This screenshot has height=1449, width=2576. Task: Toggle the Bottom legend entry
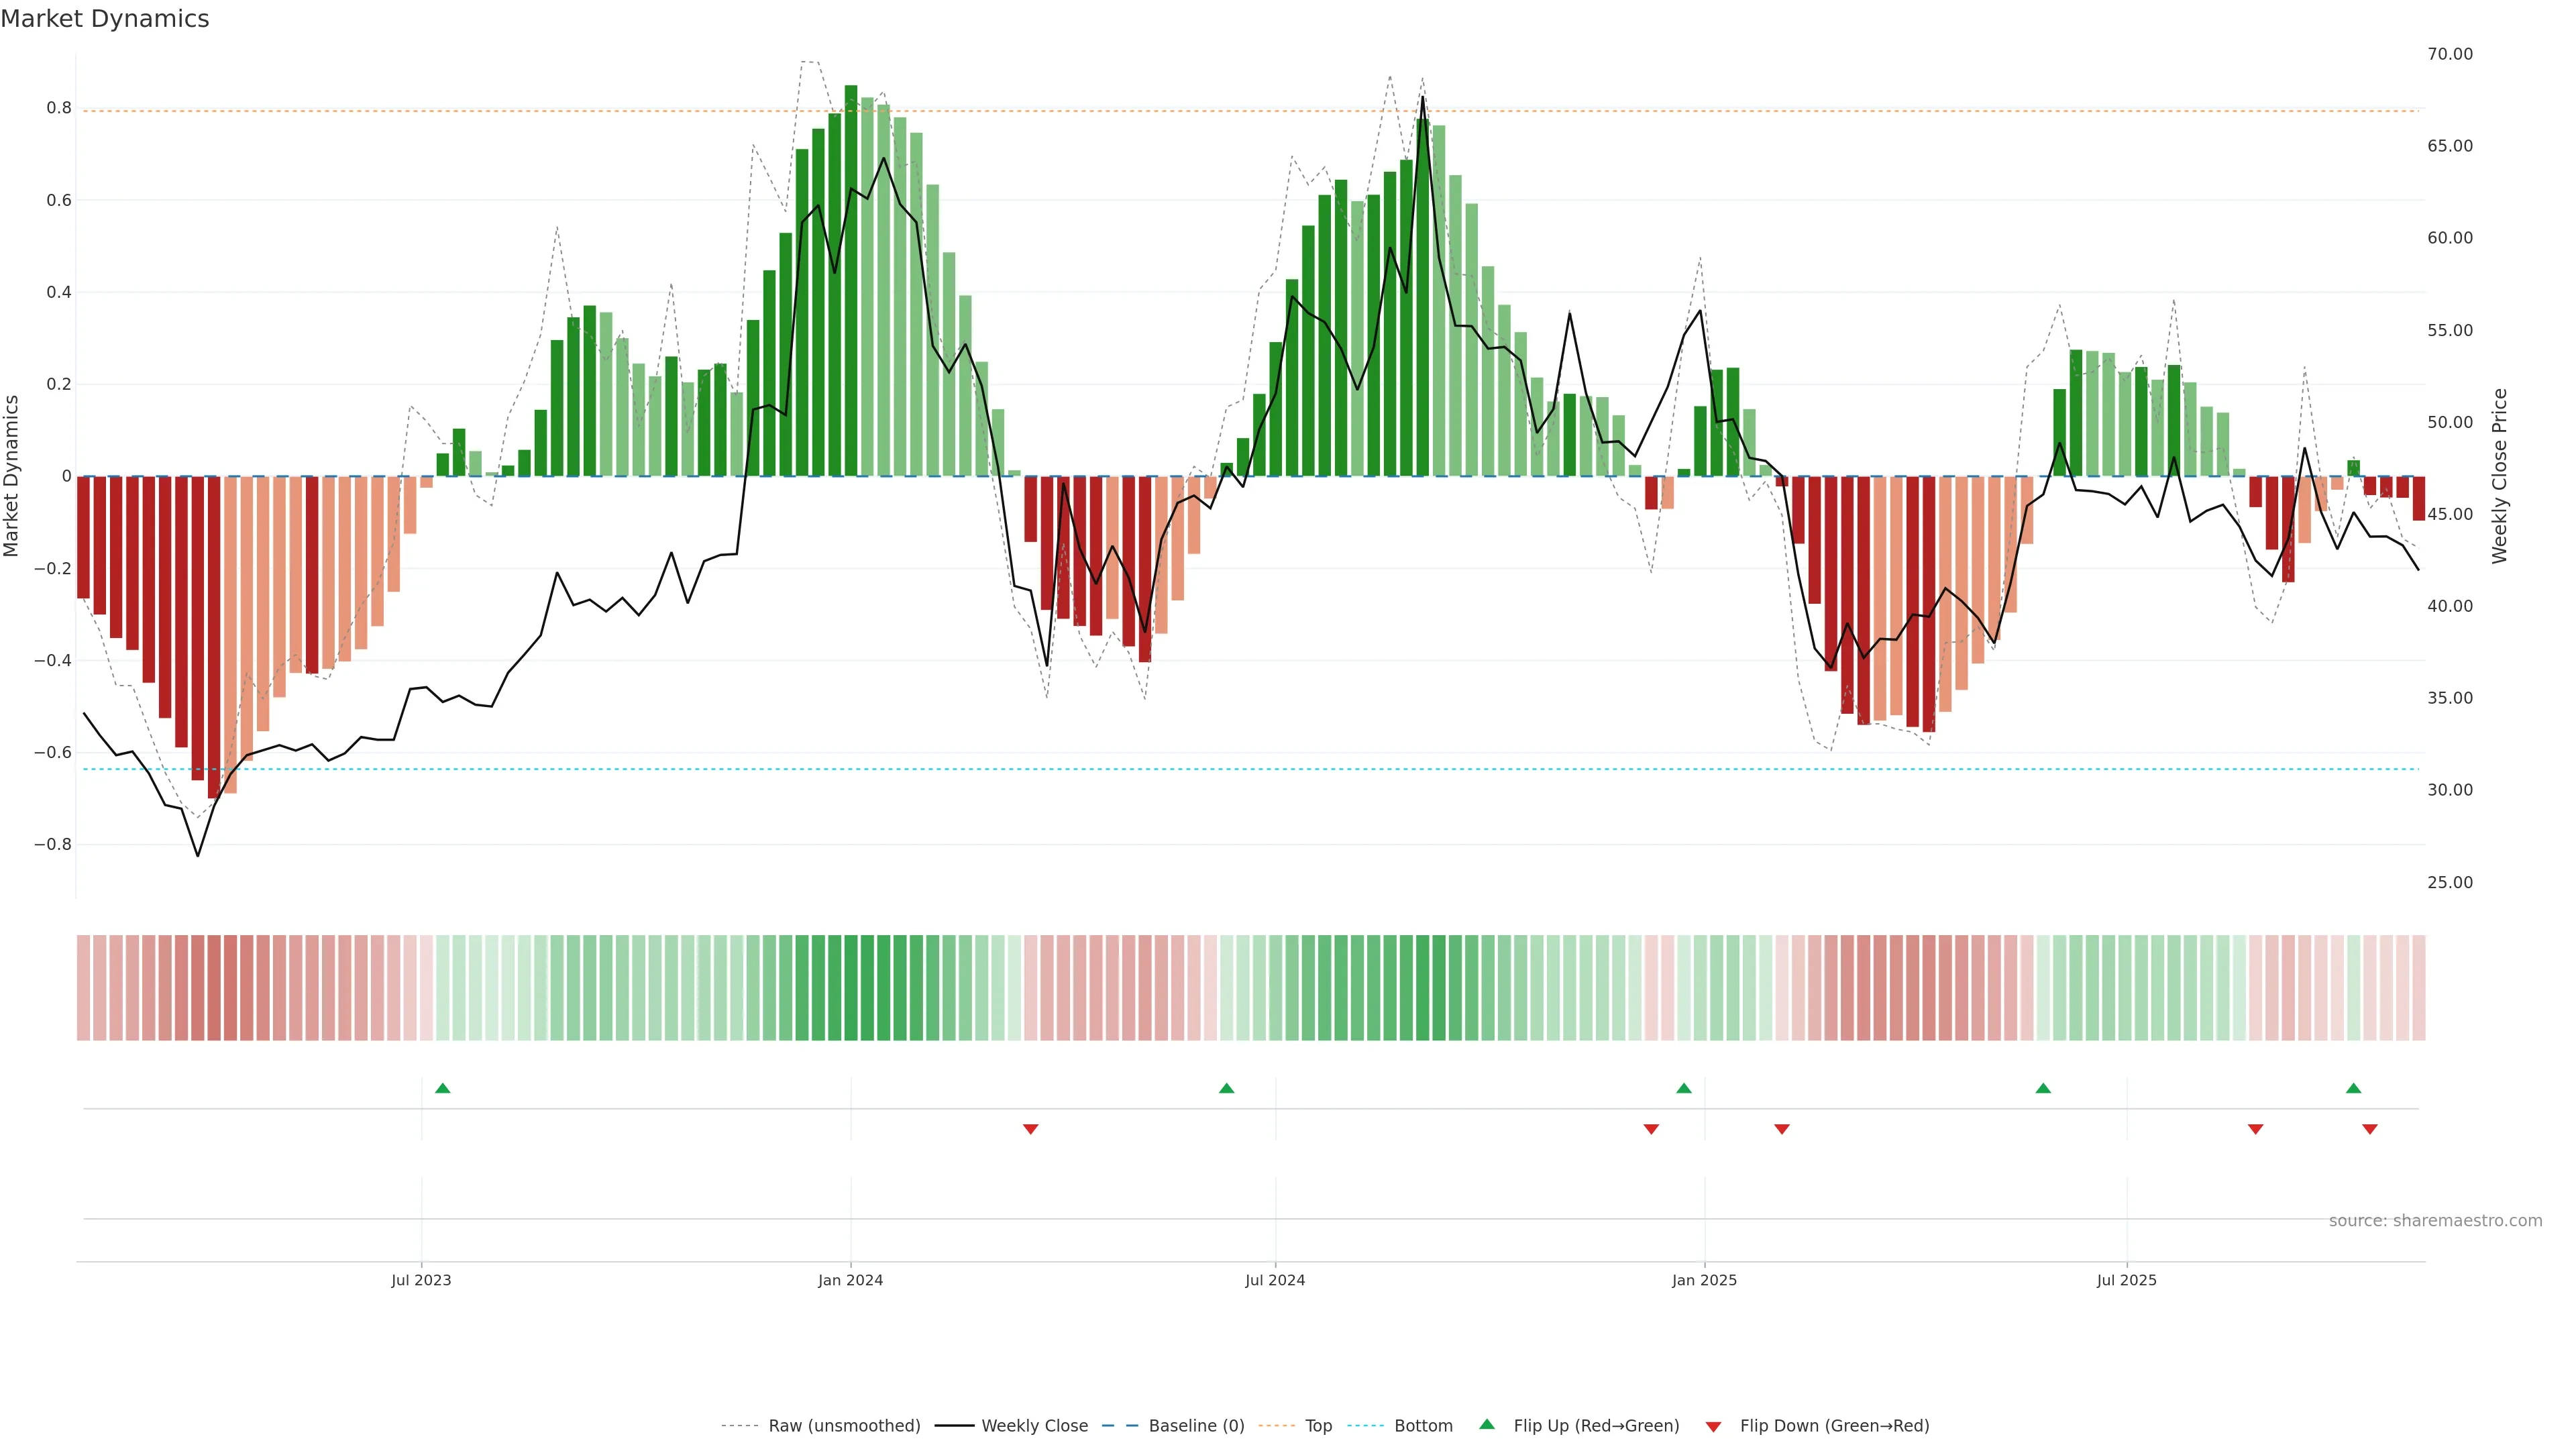click(x=1423, y=1426)
